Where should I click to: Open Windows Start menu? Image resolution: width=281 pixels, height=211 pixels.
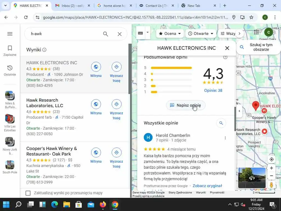click(6, 204)
